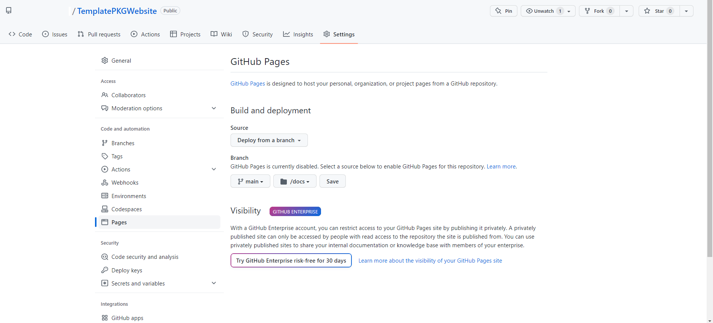Image resolution: width=713 pixels, height=323 pixels.
Task: Select the Settings tab
Action: point(339,34)
